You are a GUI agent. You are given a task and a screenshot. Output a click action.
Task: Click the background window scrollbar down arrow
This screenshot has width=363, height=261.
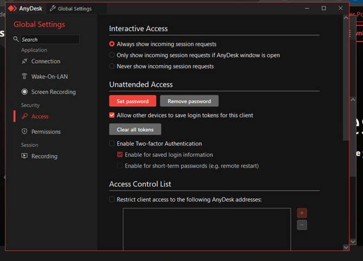[353, 242]
